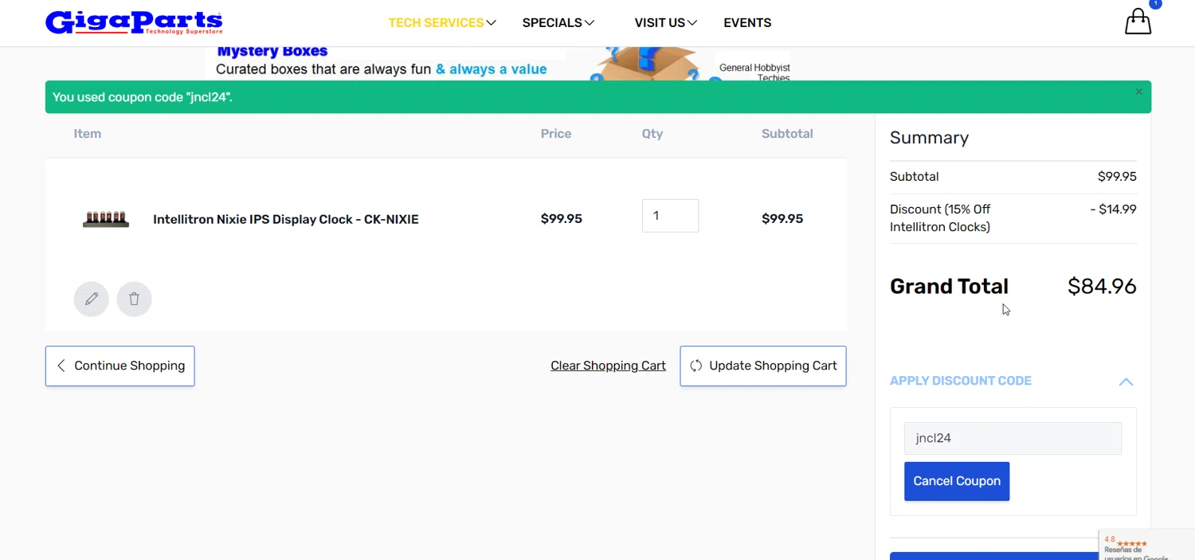Expand the Specials dropdown menu
The image size is (1195, 560).
pyautogui.click(x=558, y=23)
